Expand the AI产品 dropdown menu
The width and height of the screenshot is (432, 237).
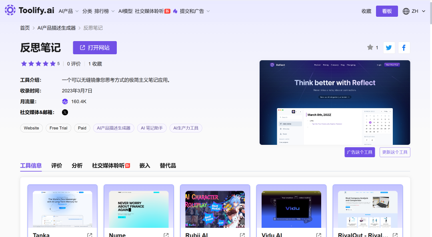point(69,11)
